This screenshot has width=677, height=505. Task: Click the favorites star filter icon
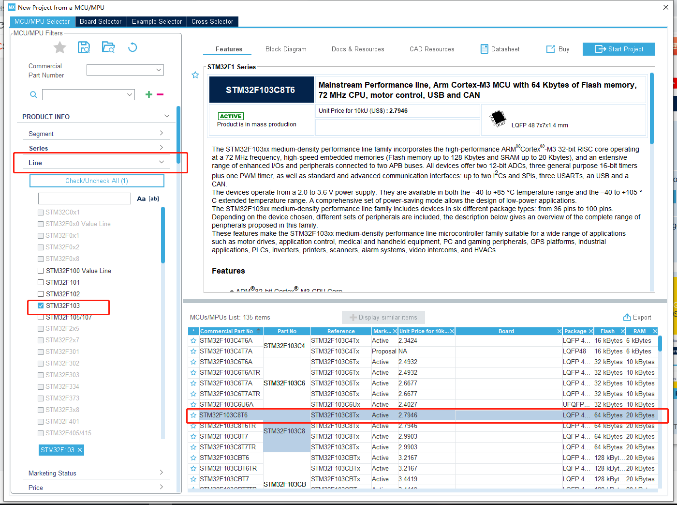59,47
